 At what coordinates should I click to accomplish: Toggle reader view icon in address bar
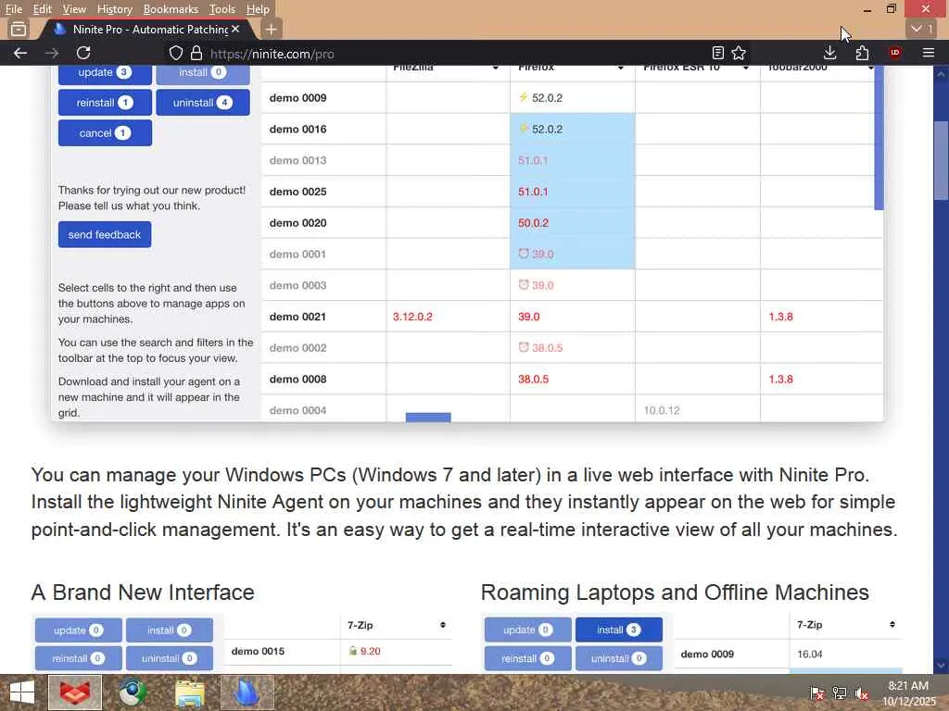(x=718, y=53)
